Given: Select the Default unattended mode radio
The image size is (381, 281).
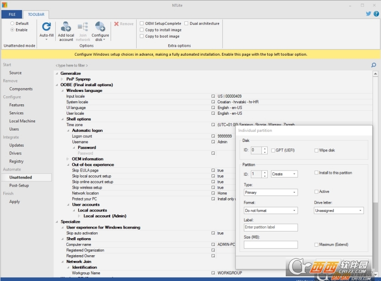Looking at the screenshot, I should click(12, 23).
